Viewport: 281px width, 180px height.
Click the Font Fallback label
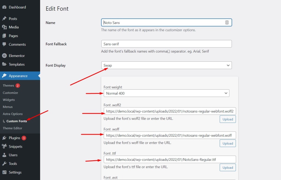(56, 44)
